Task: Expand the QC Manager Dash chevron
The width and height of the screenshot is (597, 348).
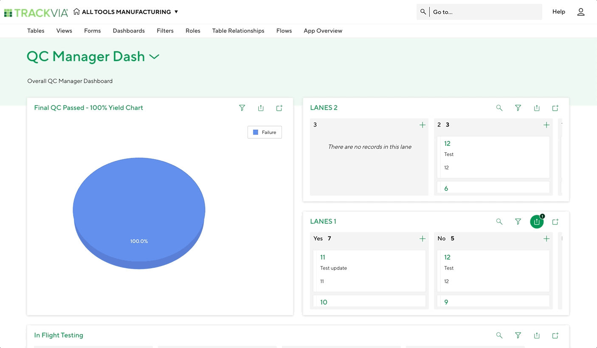Action: click(154, 56)
